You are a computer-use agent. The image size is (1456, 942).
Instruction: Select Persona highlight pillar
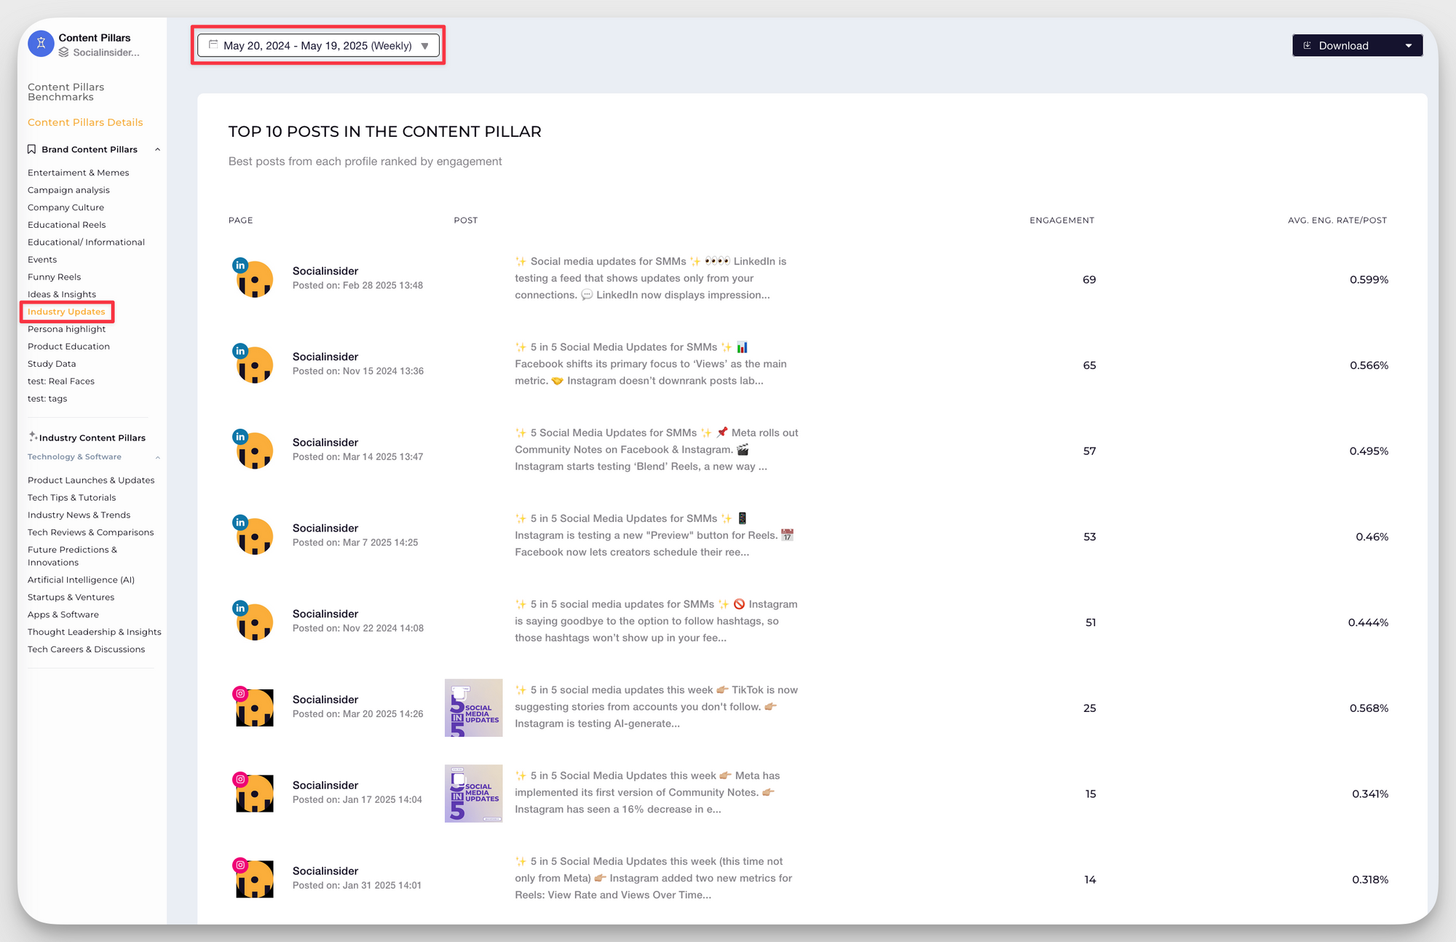(x=66, y=329)
